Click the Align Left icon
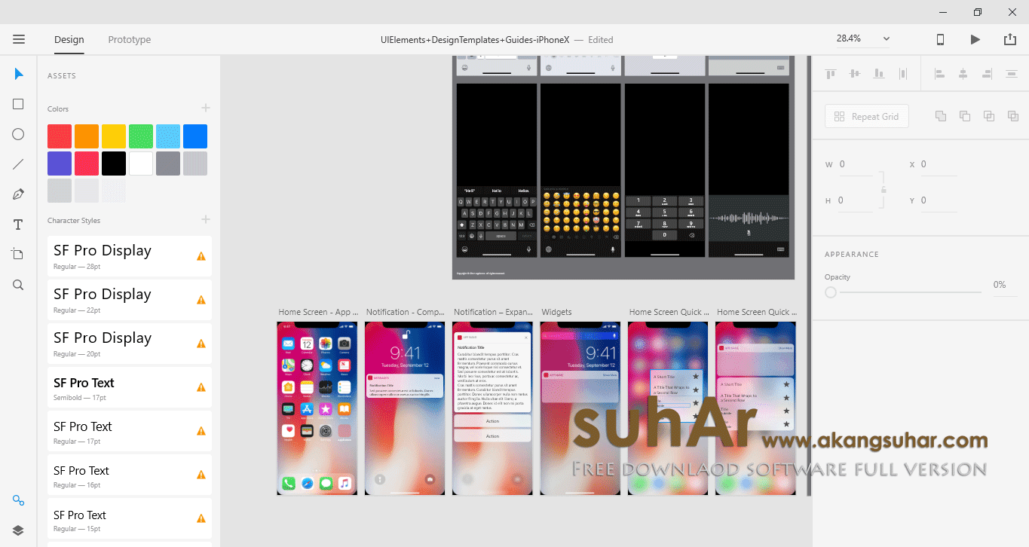The height and width of the screenshot is (547, 1029). (939, 74)
